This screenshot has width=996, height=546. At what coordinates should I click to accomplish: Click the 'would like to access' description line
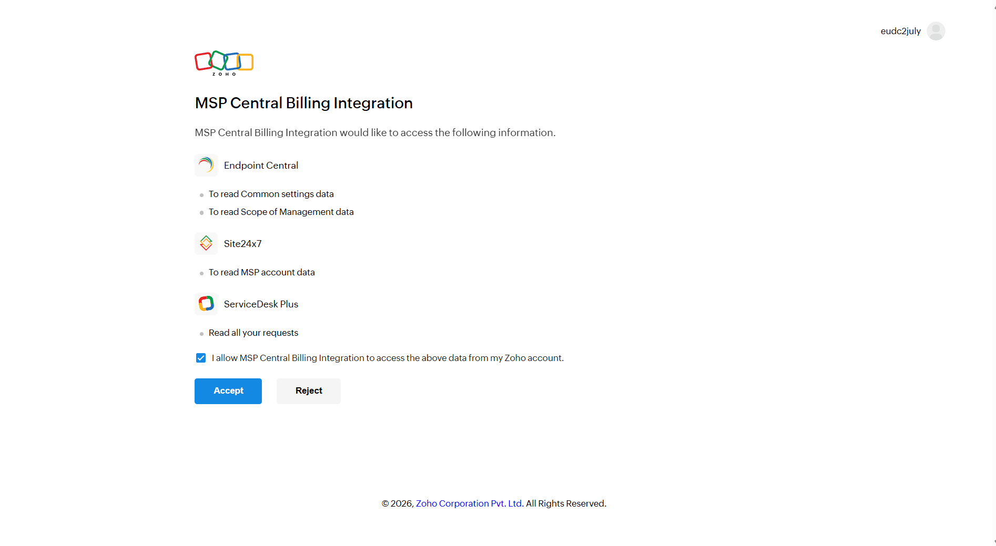click(x=375, y=132)
